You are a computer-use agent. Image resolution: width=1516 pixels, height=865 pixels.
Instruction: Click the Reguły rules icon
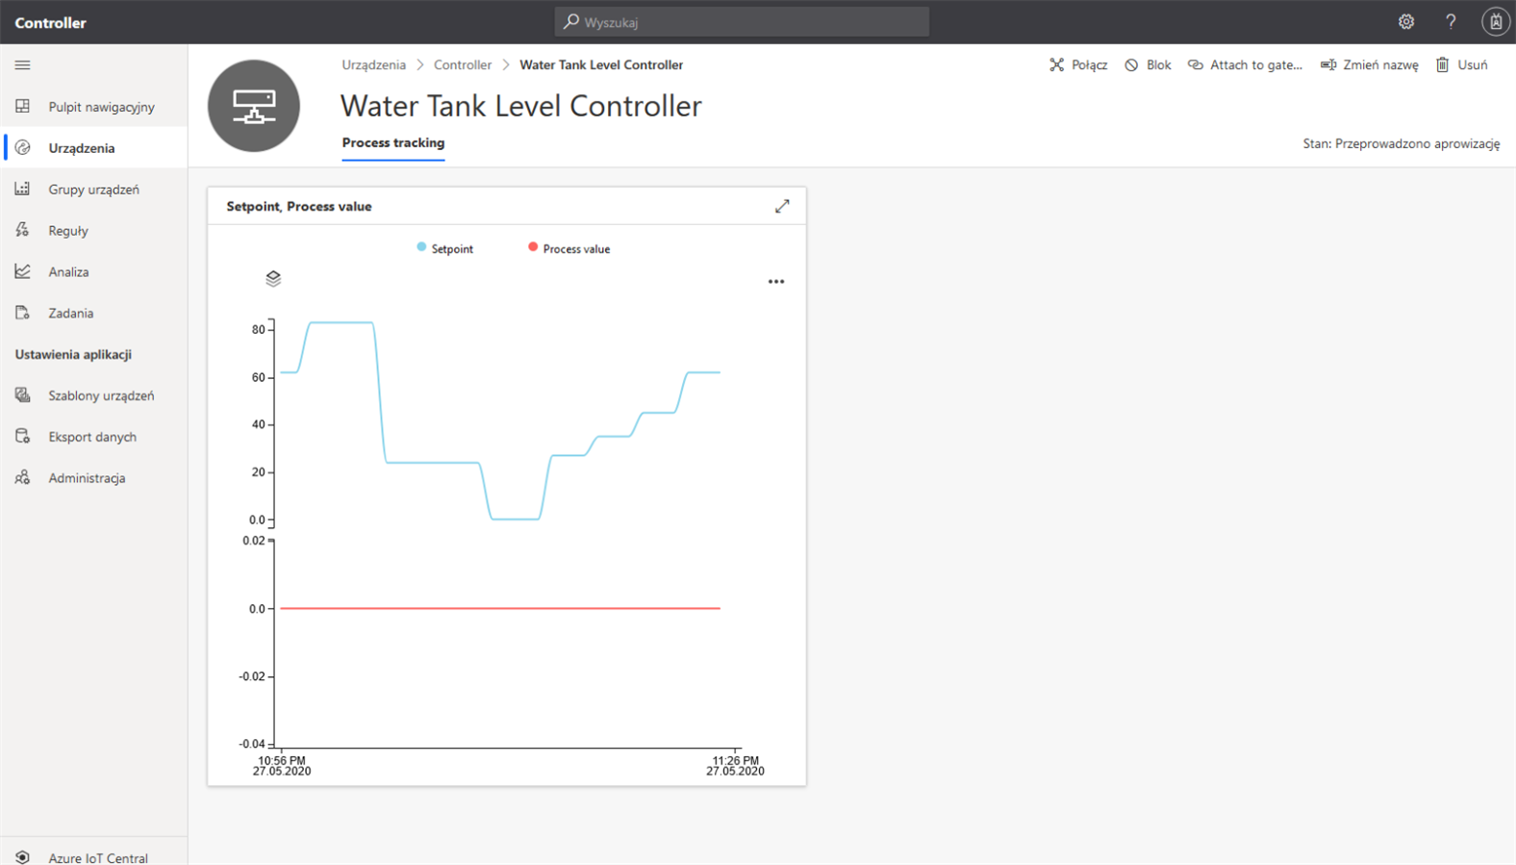click(22, 230)
